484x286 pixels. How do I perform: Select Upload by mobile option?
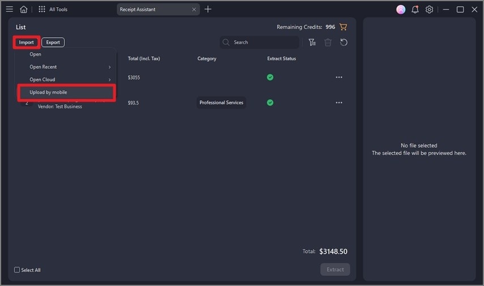coord(66,92)
